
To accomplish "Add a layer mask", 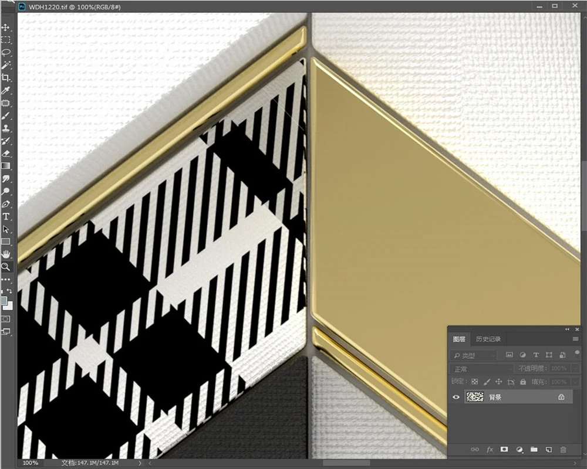I will pyautogui.click(x=504, y=450).
